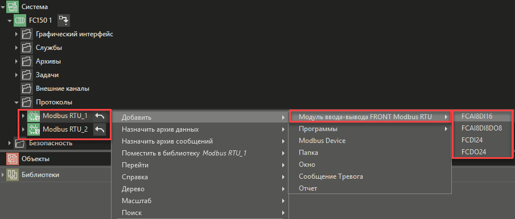Open the Программы submenu
The height and width of the screenshot is (219, 515).
coord(370,129)
